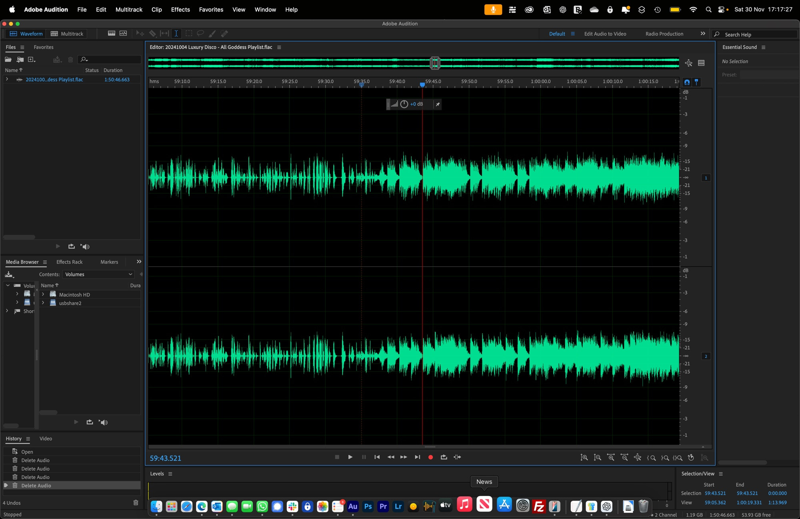Click Import File icon in Files panel
Screen dimensions: 800x519
(20, 60)
